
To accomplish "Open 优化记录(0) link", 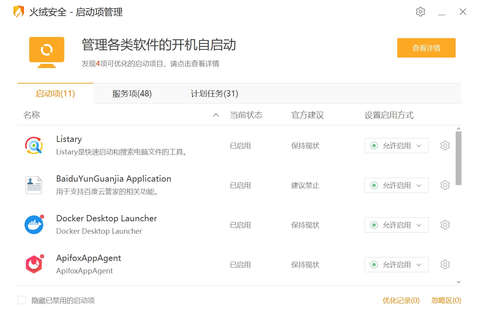I will click(x=401, y=300).
